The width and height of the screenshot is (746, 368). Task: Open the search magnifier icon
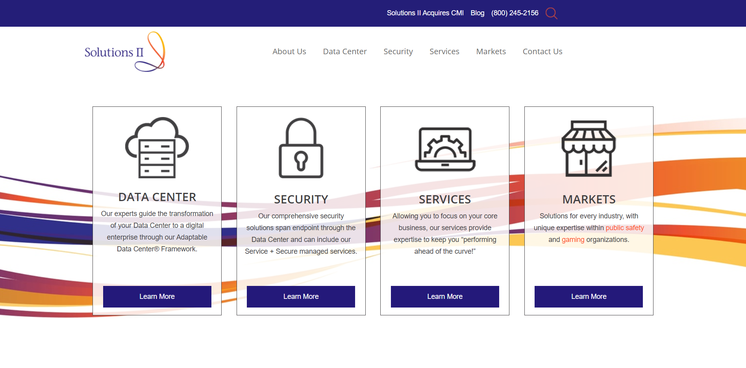tap(551, 13)
